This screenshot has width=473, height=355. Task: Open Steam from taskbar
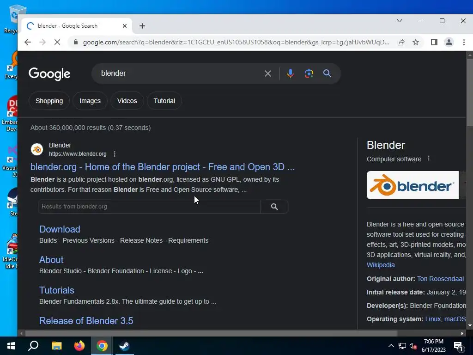[125, 346]
